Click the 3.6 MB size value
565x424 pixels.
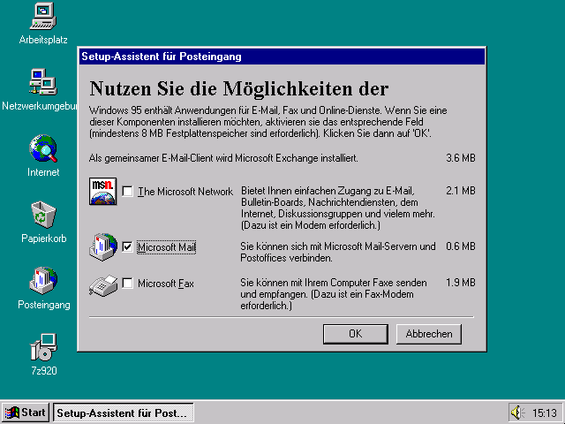click(x=461, y=158)
